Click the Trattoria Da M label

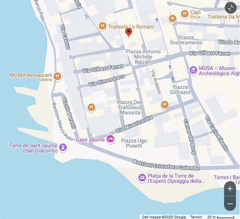tap(224, 17)
